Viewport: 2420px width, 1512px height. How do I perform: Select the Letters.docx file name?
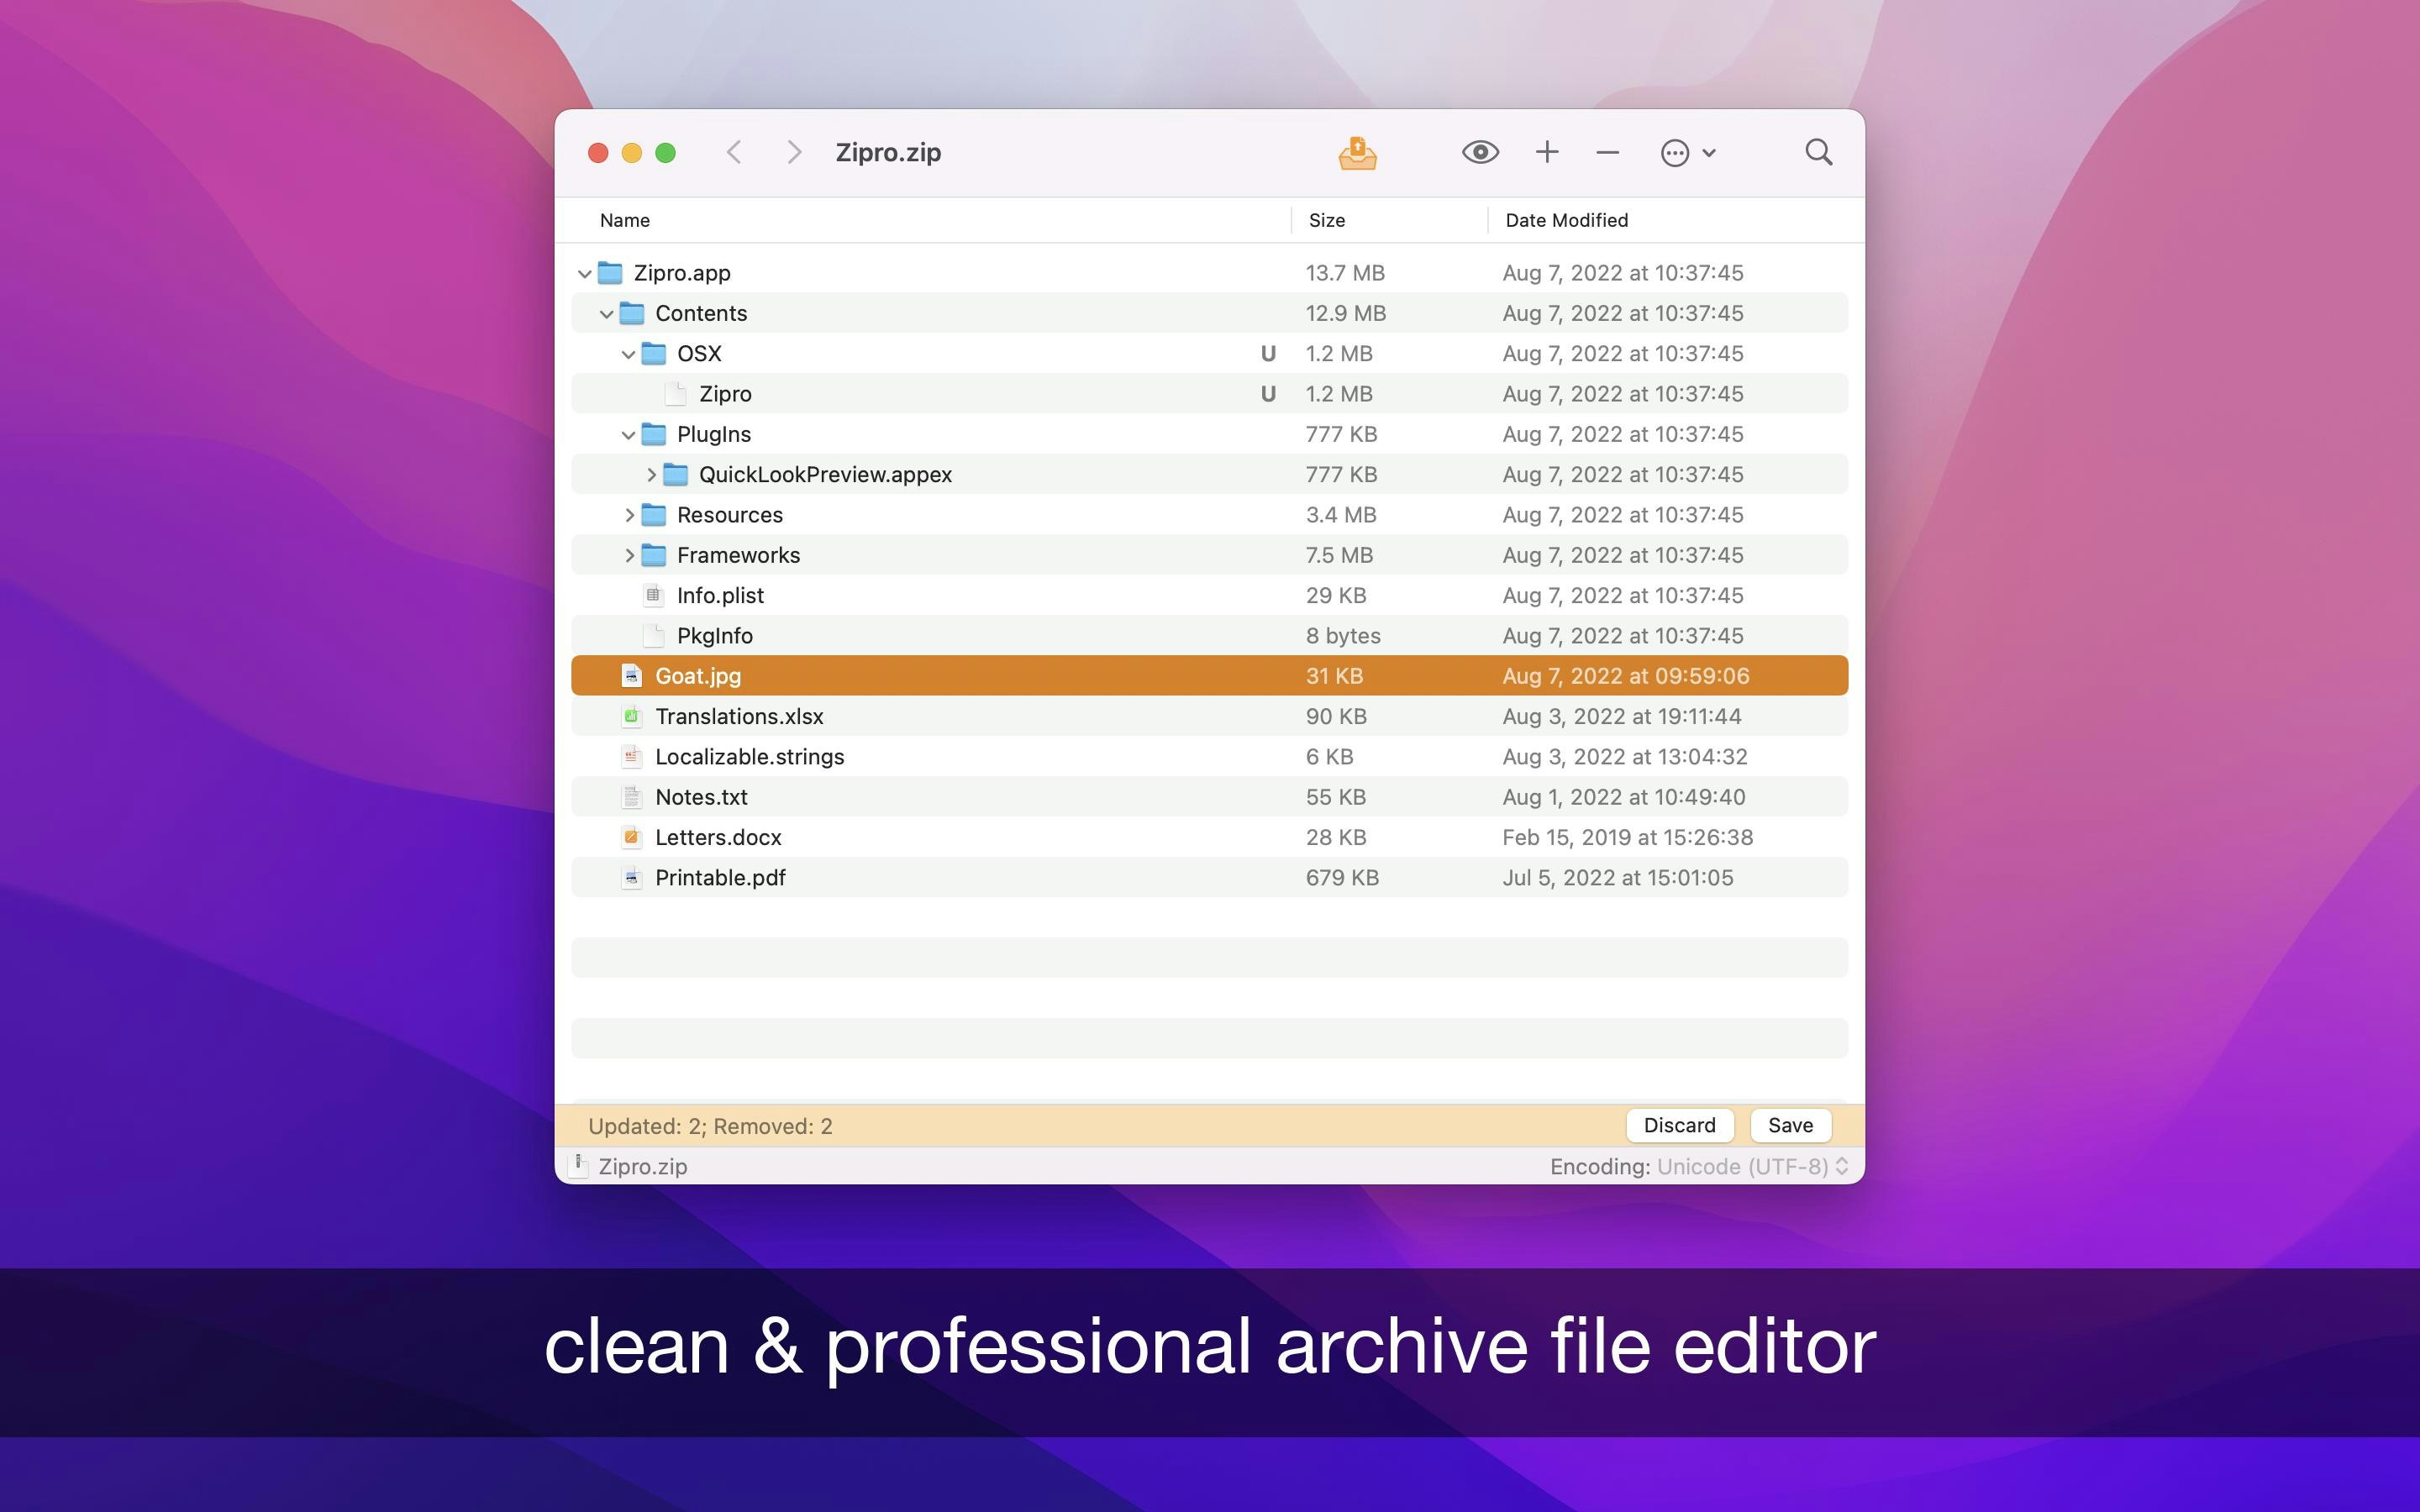718,837
